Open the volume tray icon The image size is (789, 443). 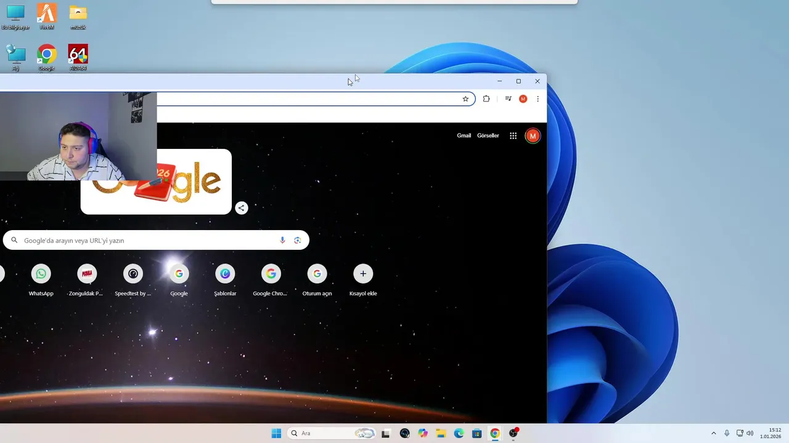pyautogui.click(x=750, y=433)
